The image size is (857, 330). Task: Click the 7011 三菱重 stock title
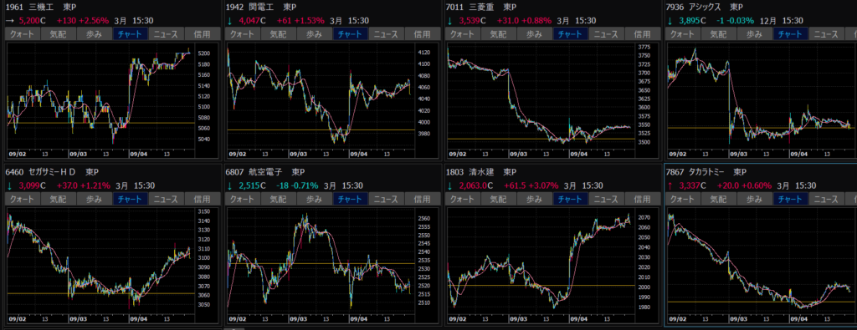point(481,7)
